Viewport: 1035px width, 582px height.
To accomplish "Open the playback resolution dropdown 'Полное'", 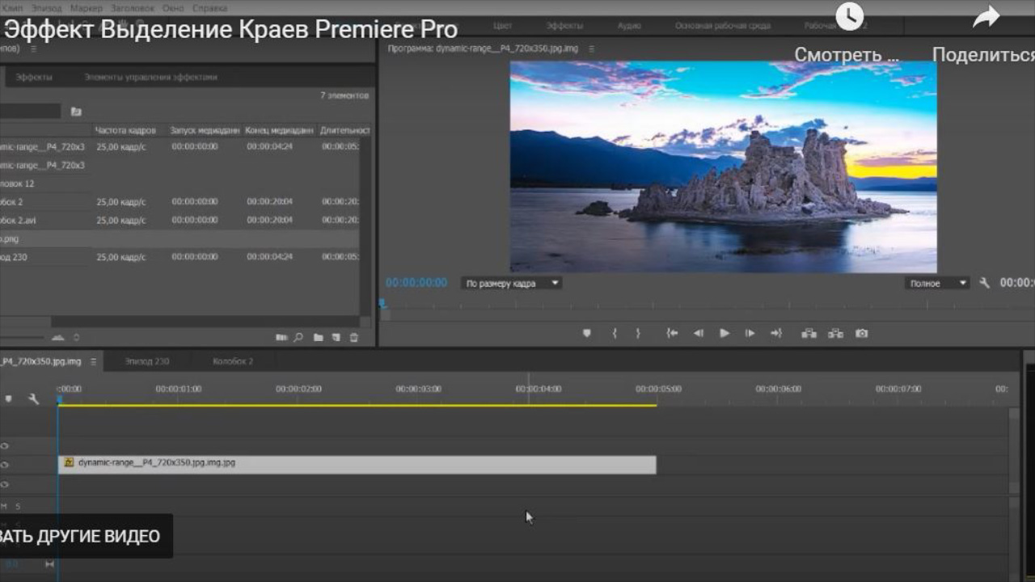I will [937, 283].
